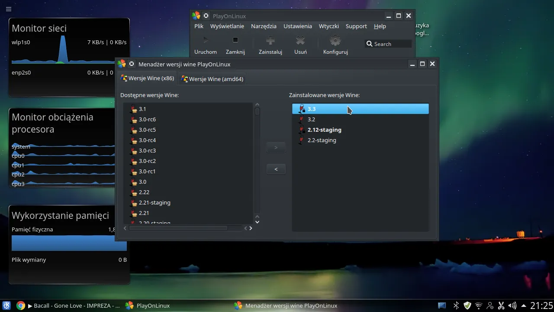The height and width of the screenshot is (312, 554).
Task: Select the 2.21-staging Wine version
Action: coord(188,202)
